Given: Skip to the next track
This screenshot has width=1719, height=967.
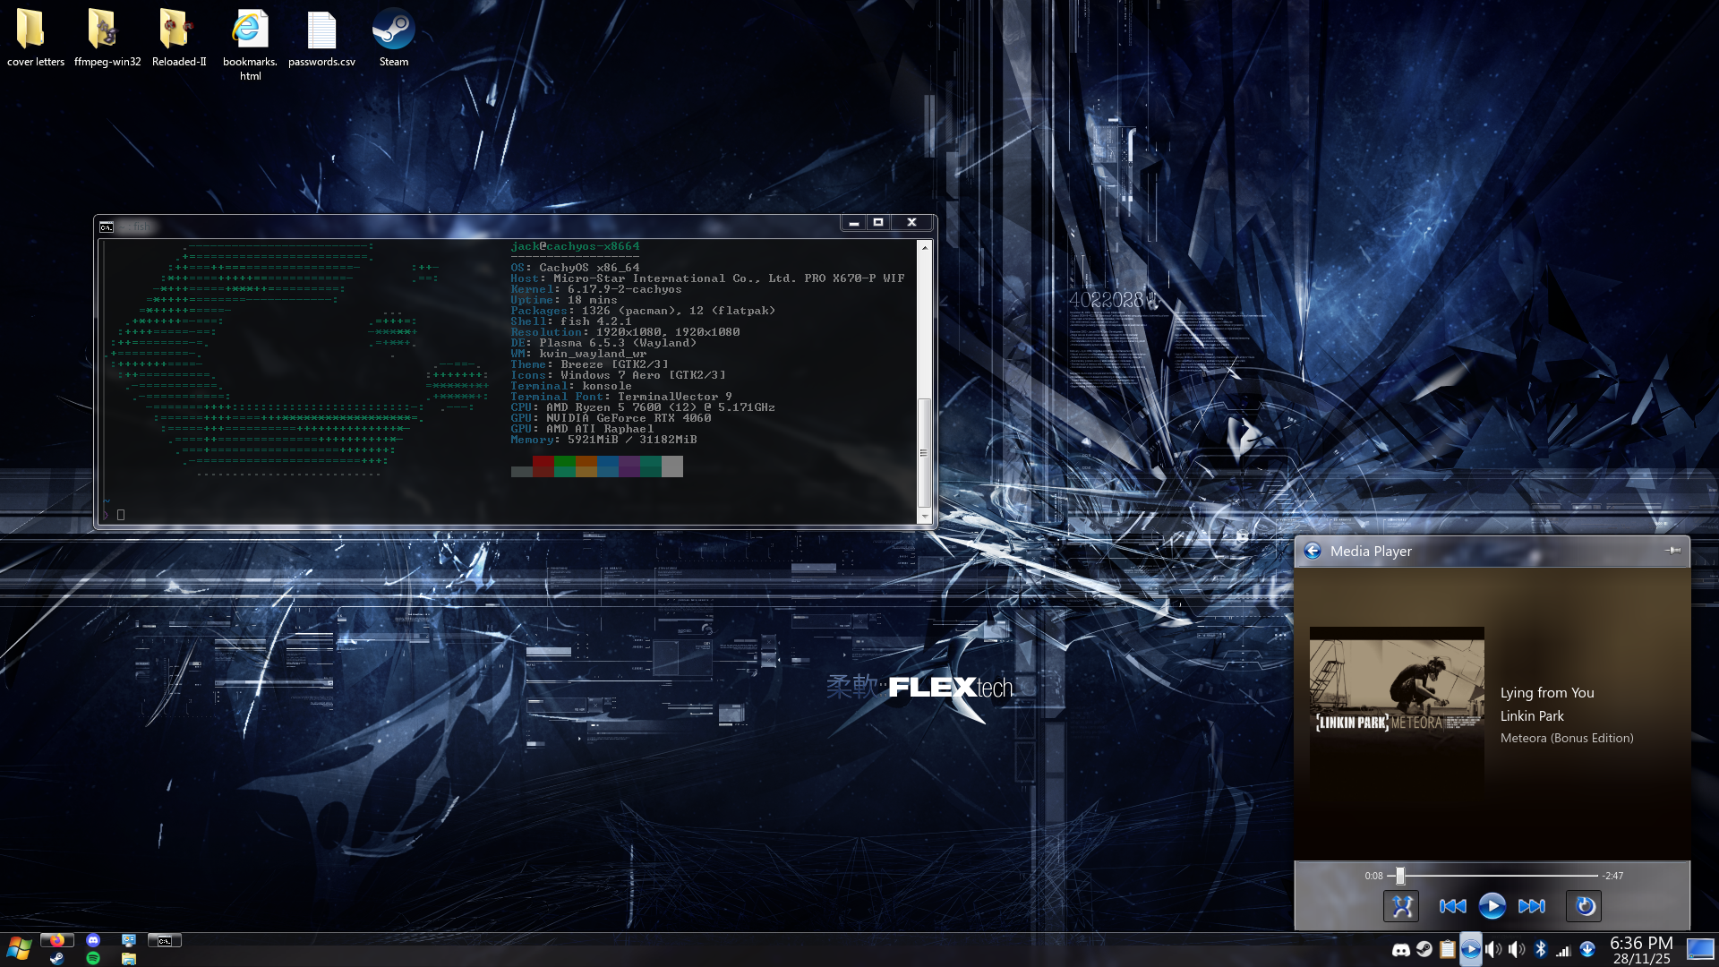Looking at the screenshot, I should [x=1532, y=906].
